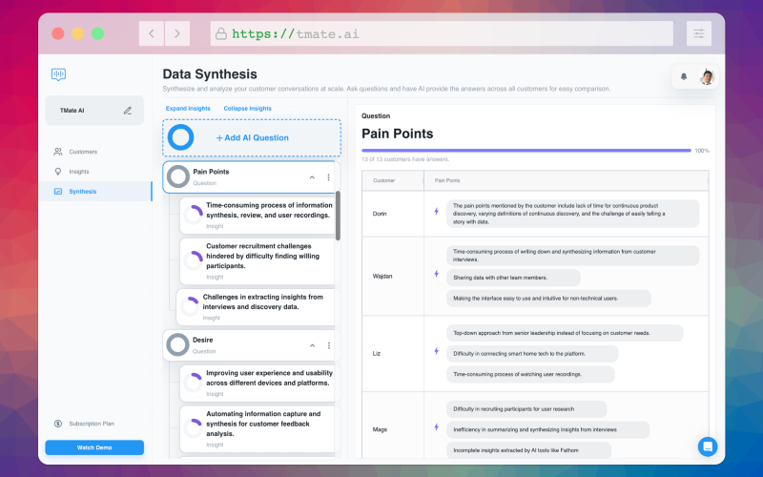Open the chat support bubble icon
Screen dimensions: 763x477
(x=707, y=446)
